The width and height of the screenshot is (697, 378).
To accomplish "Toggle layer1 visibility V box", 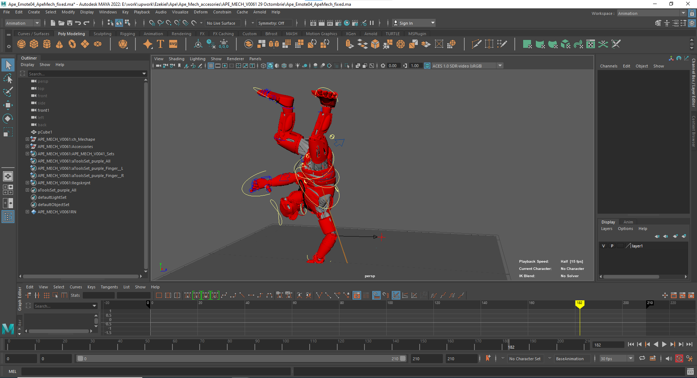I will click(x=604, y=246).
